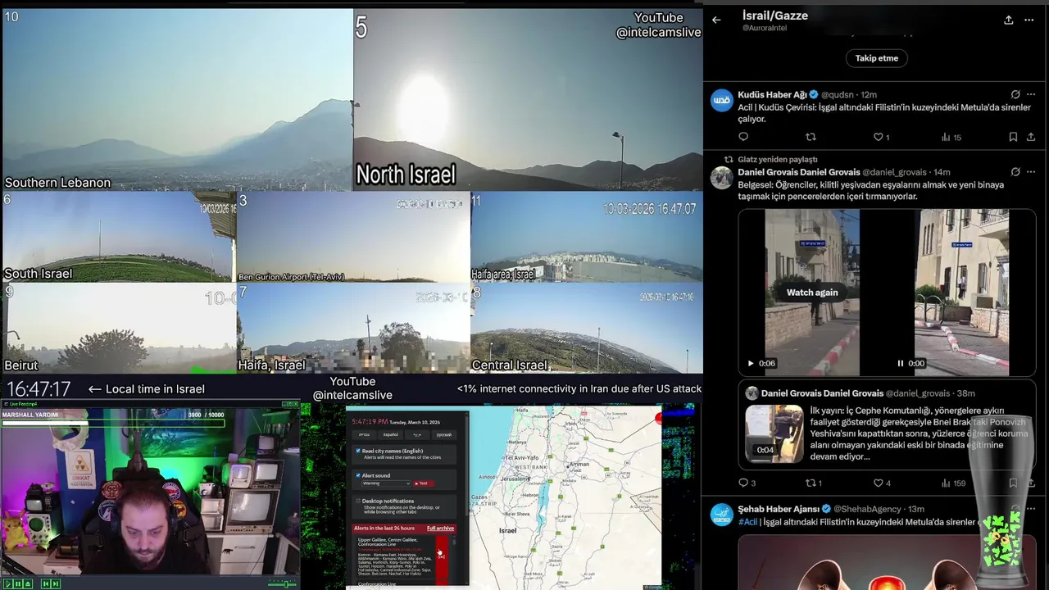Pause the right video showing 0:00
Image resolution: width=1049 pixels, height=590 pixels.
(x=900, y=363)
